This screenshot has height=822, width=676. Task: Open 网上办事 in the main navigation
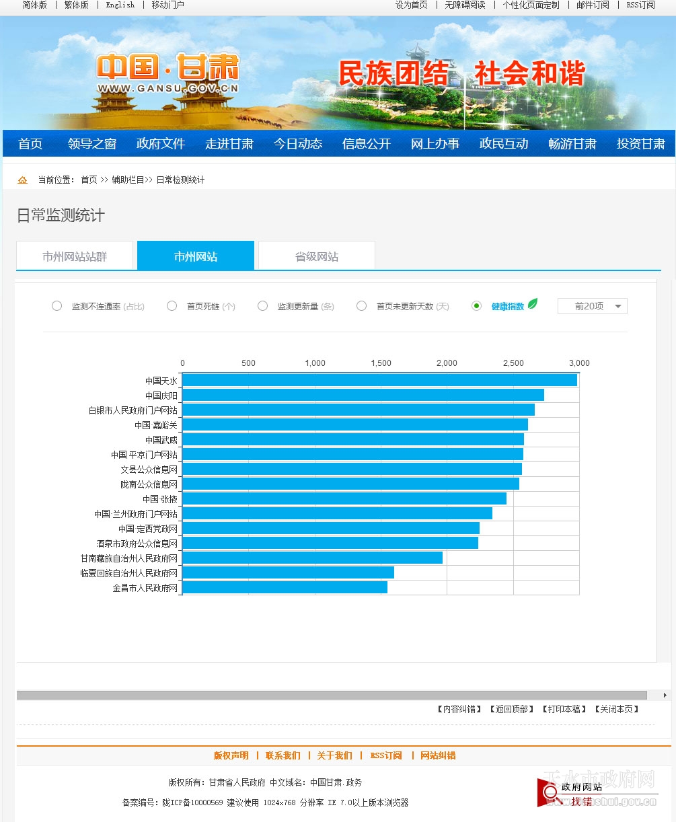point(435,144)
